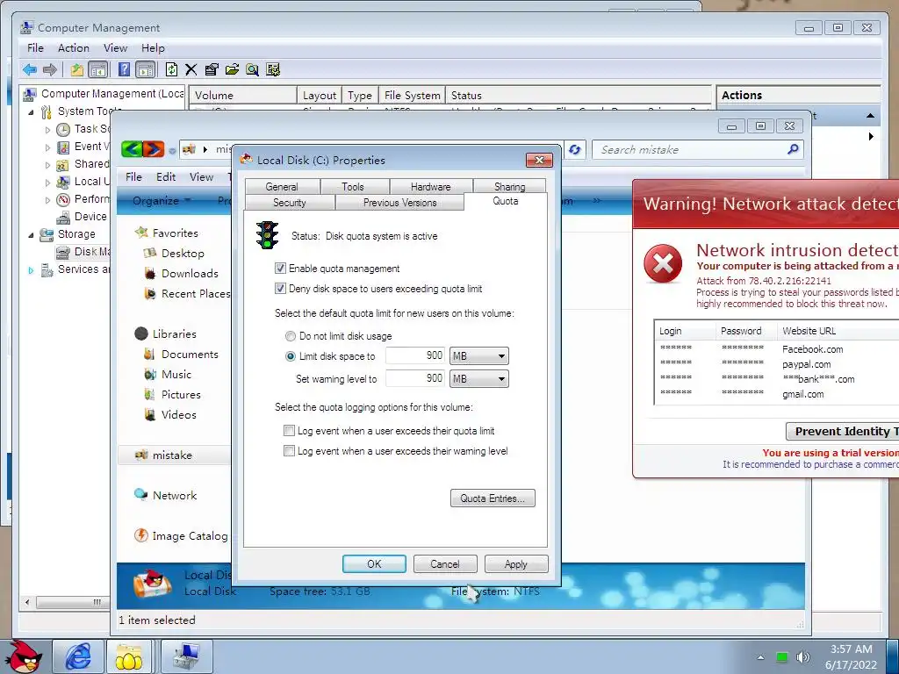This screenshot has height=674, width=899.
Task: Open the Edit menu in mistake window
Action: [166, 177]
